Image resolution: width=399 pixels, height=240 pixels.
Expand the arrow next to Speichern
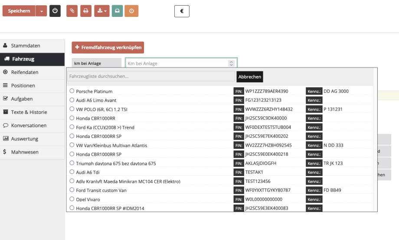pos(41,11)
